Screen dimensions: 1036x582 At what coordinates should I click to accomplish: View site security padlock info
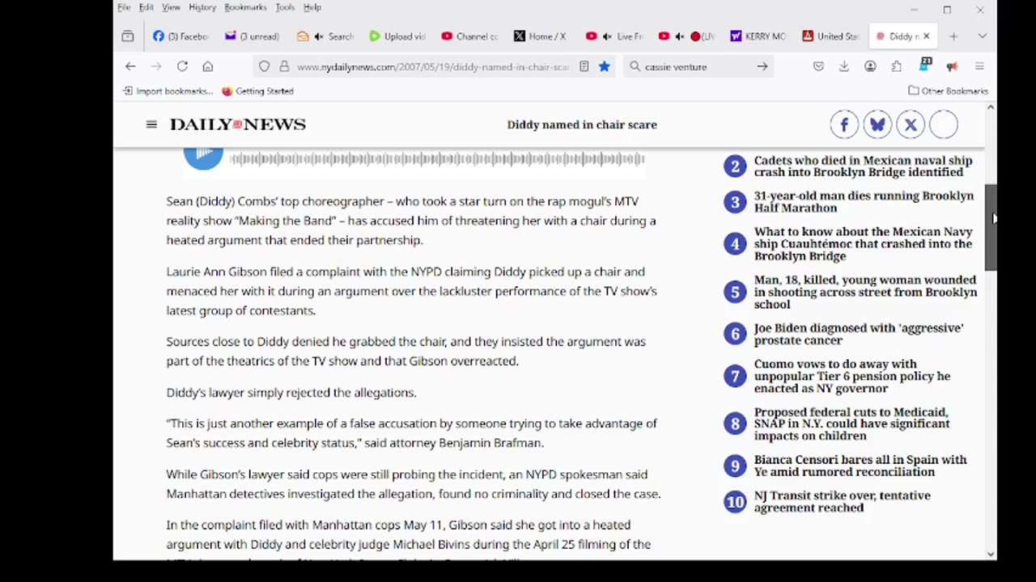pyautogui.click(x=284, y=66)
